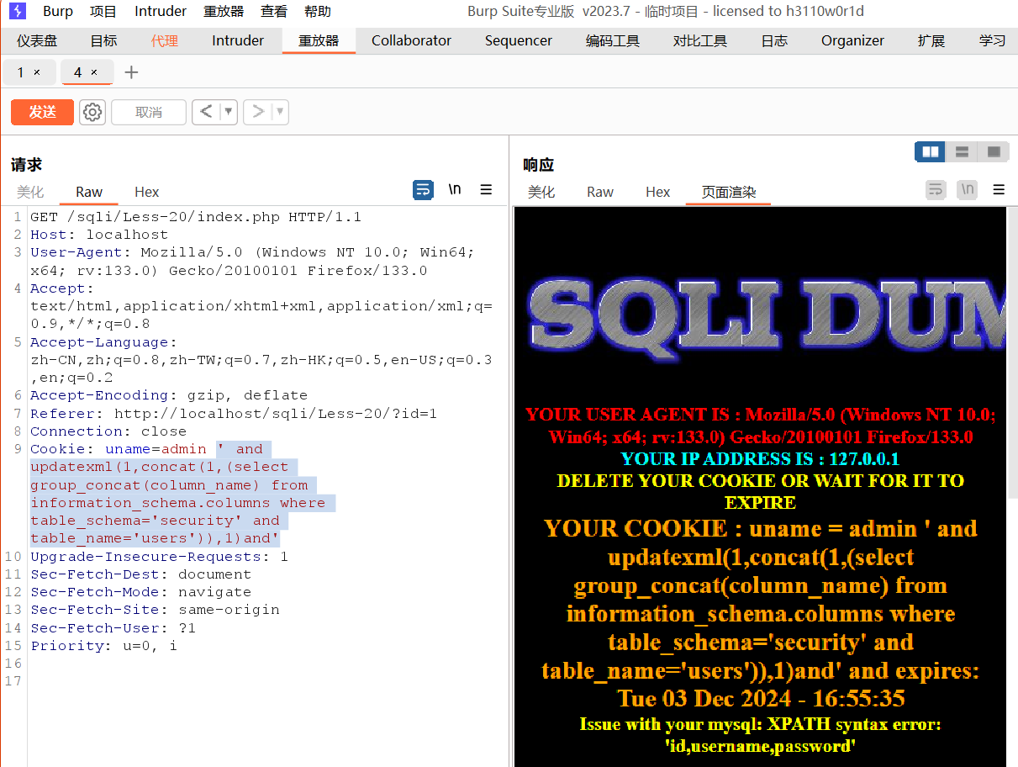Open request panel hamburger options menu

(x=486, y=190)
